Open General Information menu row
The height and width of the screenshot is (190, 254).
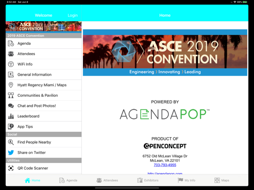44,74
